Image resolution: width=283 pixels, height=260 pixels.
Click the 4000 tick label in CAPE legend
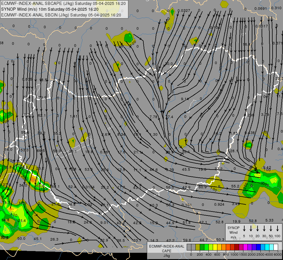[x=269, y=255]
